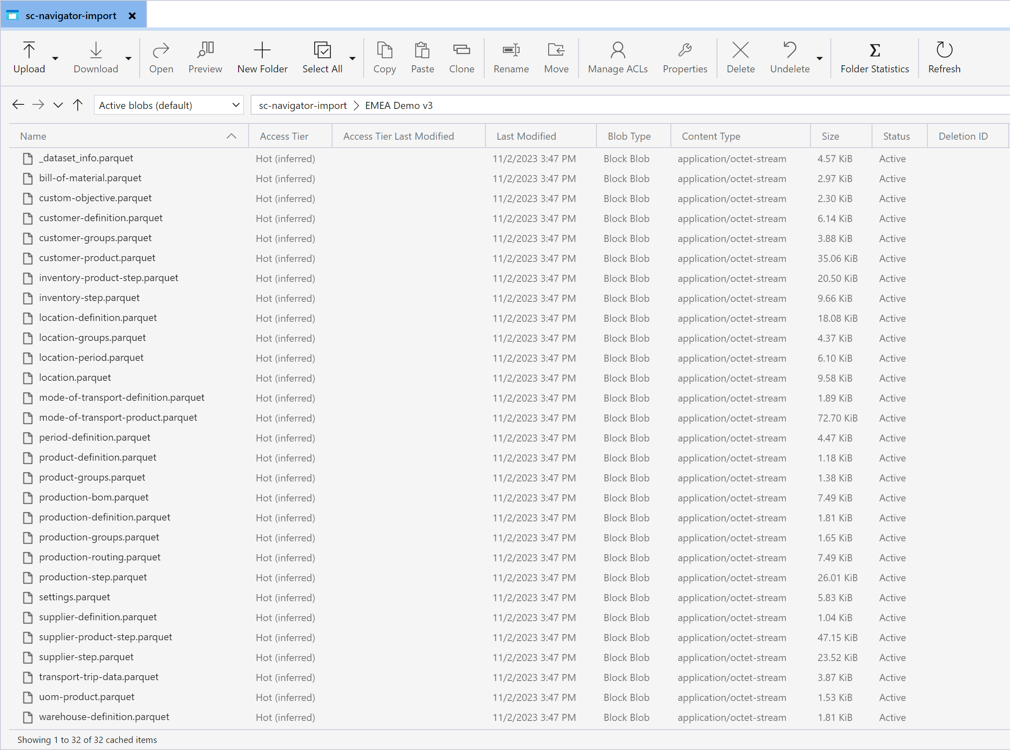Click the 47.15 KiB size cell
Image resolution: width=1010 pixels, height=750 pixels.
point(838,638)
